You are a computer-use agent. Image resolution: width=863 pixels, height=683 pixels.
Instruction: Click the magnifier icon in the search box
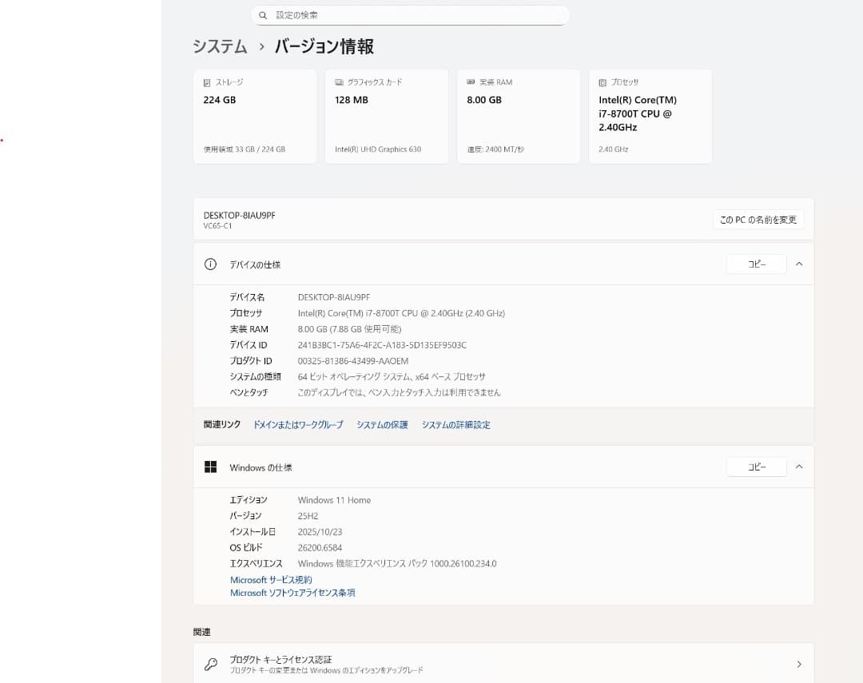pyautogui.click(x=262, y=14)
